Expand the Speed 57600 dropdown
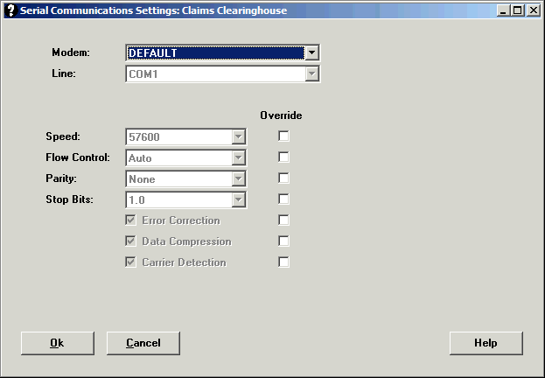The width and height of the screenshot is (545, 378). (x=237, y=137)
